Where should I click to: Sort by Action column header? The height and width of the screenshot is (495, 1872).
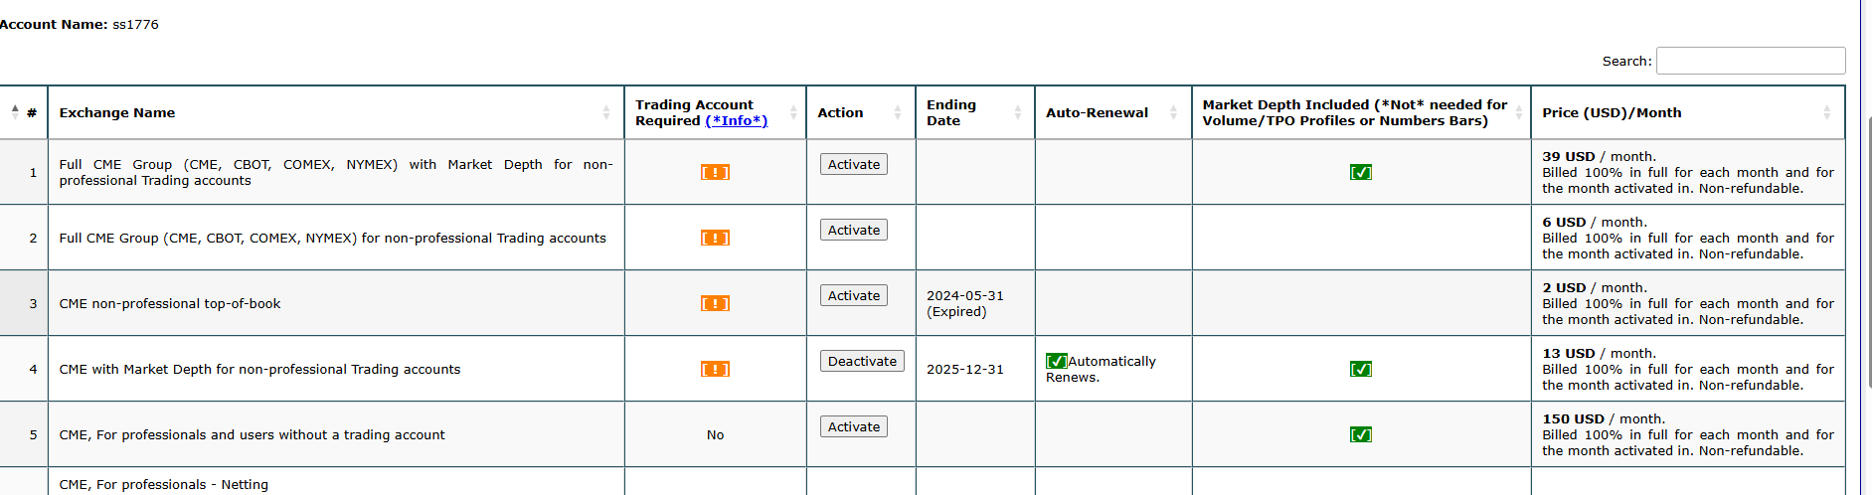click(x=861, y=112)
